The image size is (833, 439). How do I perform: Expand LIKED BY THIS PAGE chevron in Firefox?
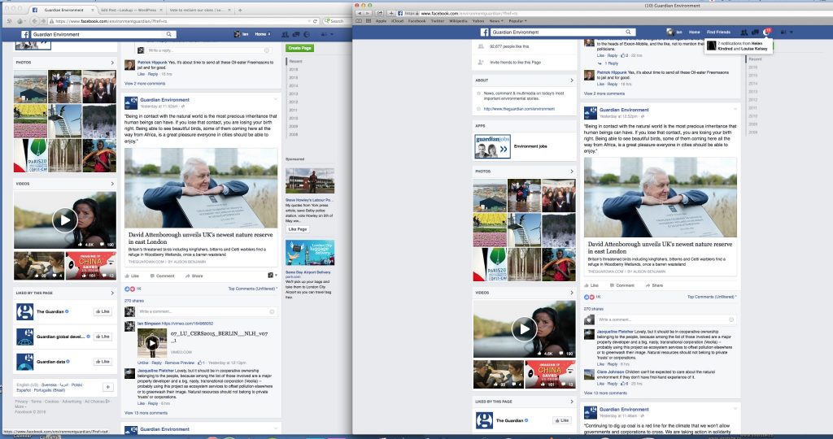click(112, 293)
